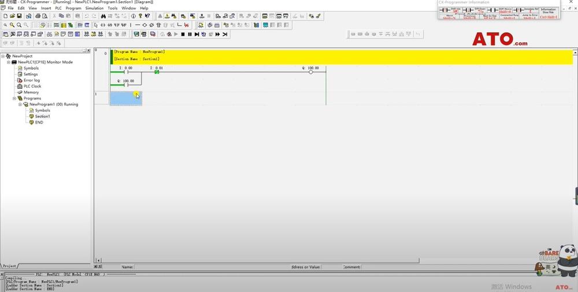Viewport: 578px width, 292px height.
Task: Select Section1 in the project tree
Action: click(x=42, y=117)
